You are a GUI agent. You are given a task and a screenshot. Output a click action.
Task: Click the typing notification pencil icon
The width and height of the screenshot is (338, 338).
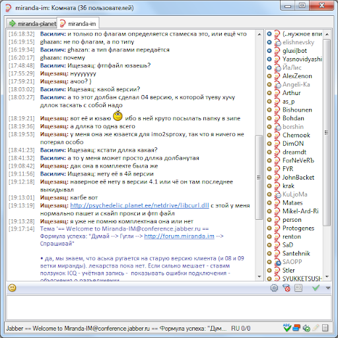click(316, 328)
